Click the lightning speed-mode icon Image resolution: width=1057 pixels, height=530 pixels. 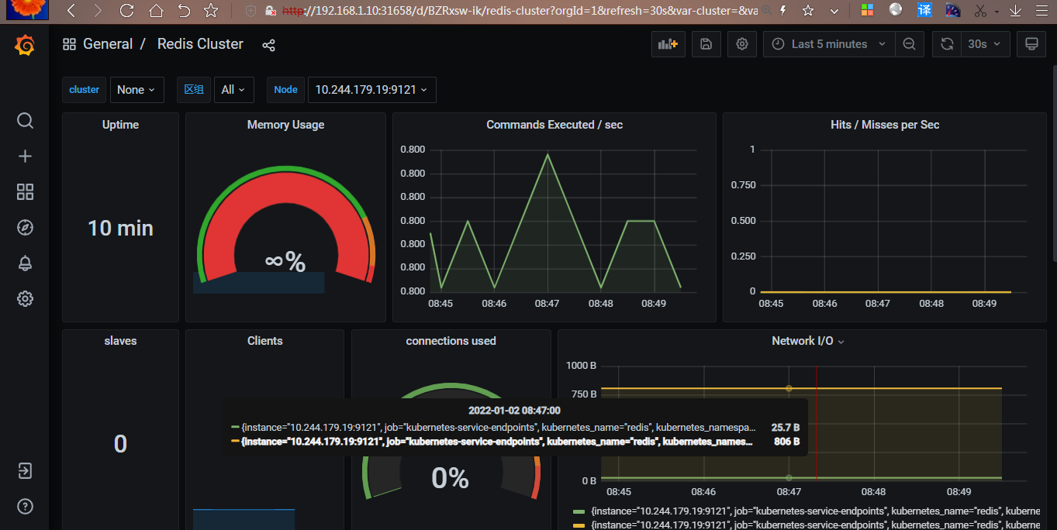(782, 11)
